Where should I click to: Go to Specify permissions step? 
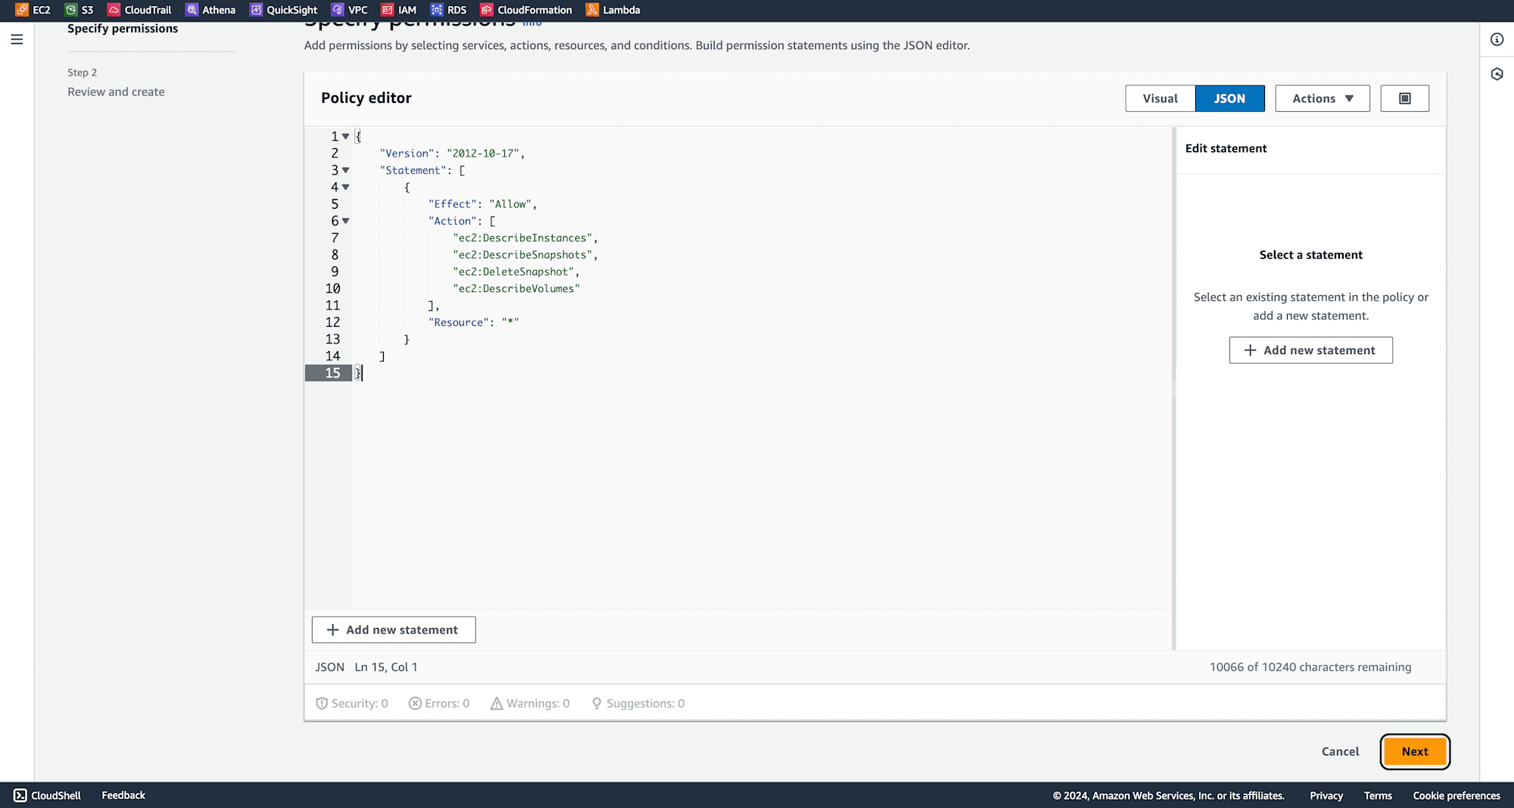tap(123, 29)
